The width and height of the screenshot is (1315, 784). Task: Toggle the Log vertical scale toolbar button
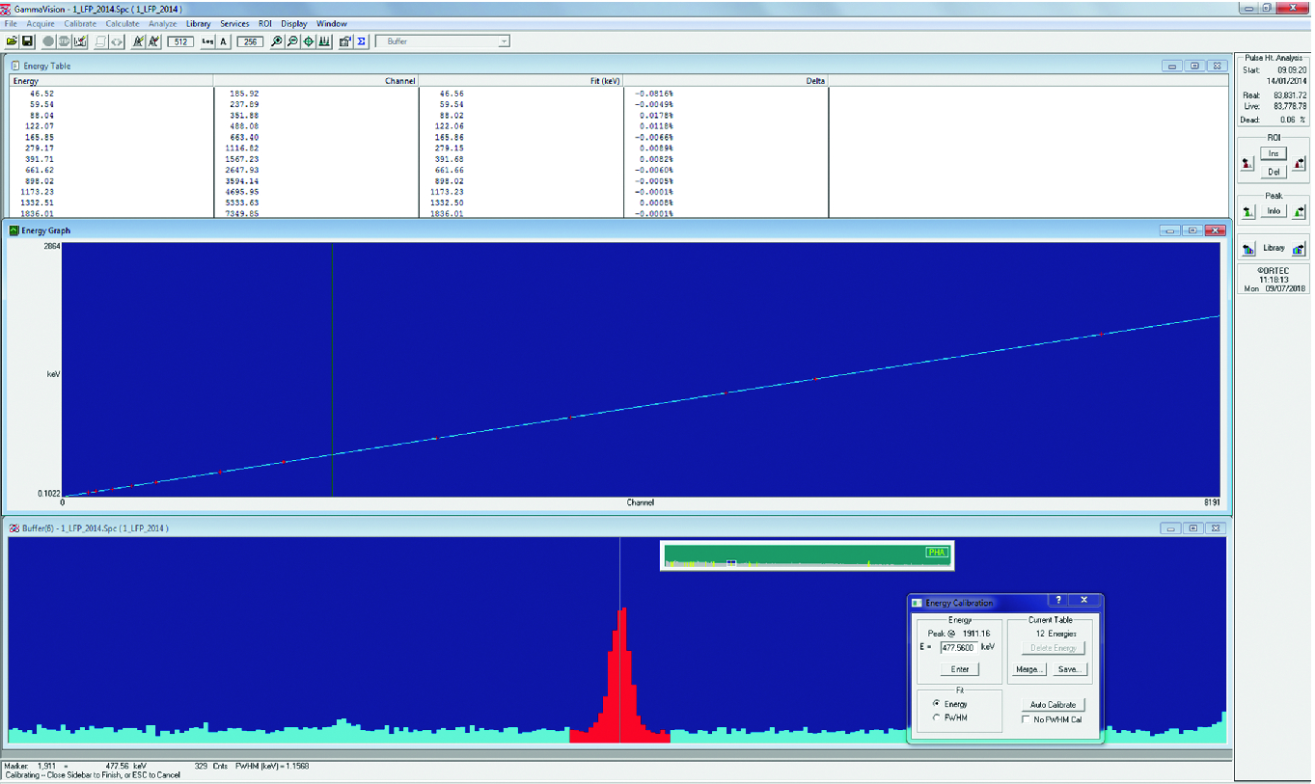pos(207,41)
